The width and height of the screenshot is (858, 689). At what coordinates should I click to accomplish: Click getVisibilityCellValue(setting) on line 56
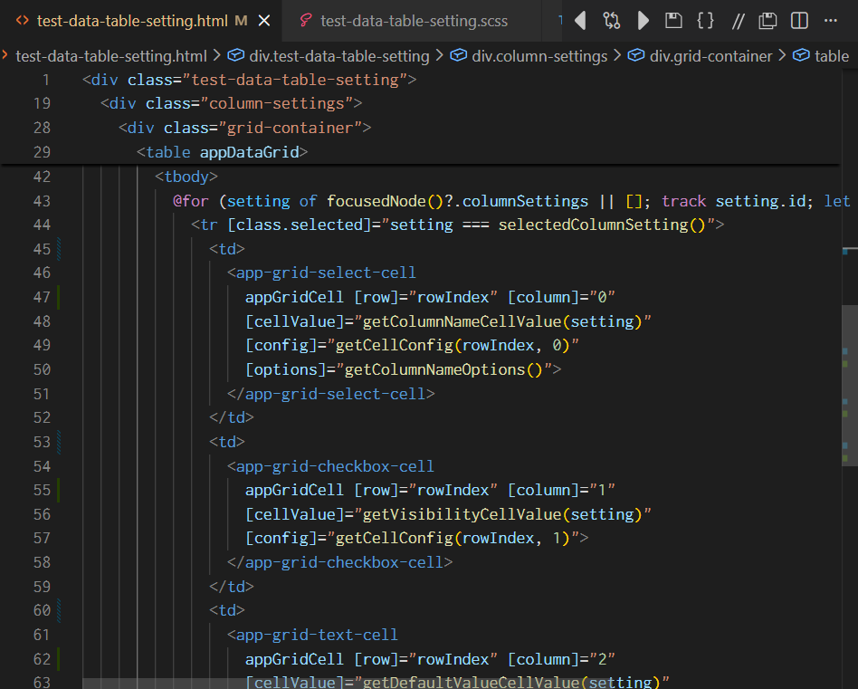pos(502,514)
